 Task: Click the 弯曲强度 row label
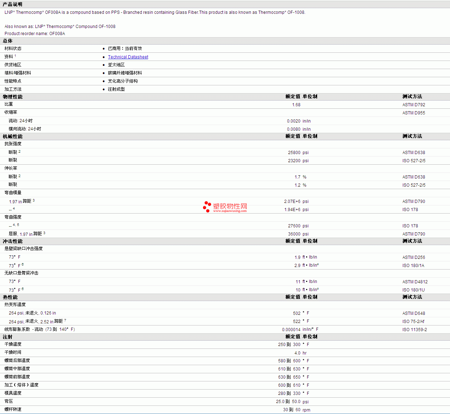point(13,217)
